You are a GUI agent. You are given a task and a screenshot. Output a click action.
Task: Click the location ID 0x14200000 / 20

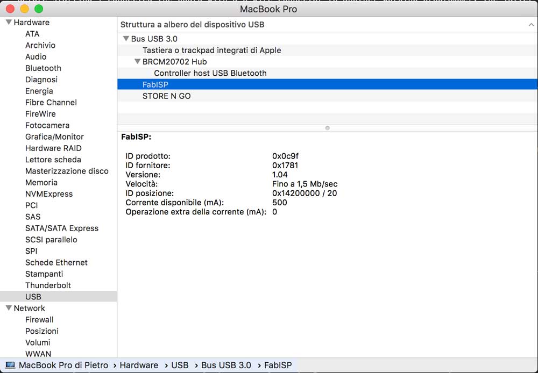(x=305, y=193)
